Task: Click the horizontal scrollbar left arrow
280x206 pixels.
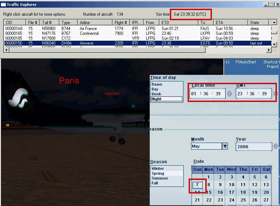Action: (x=6, y=50)
